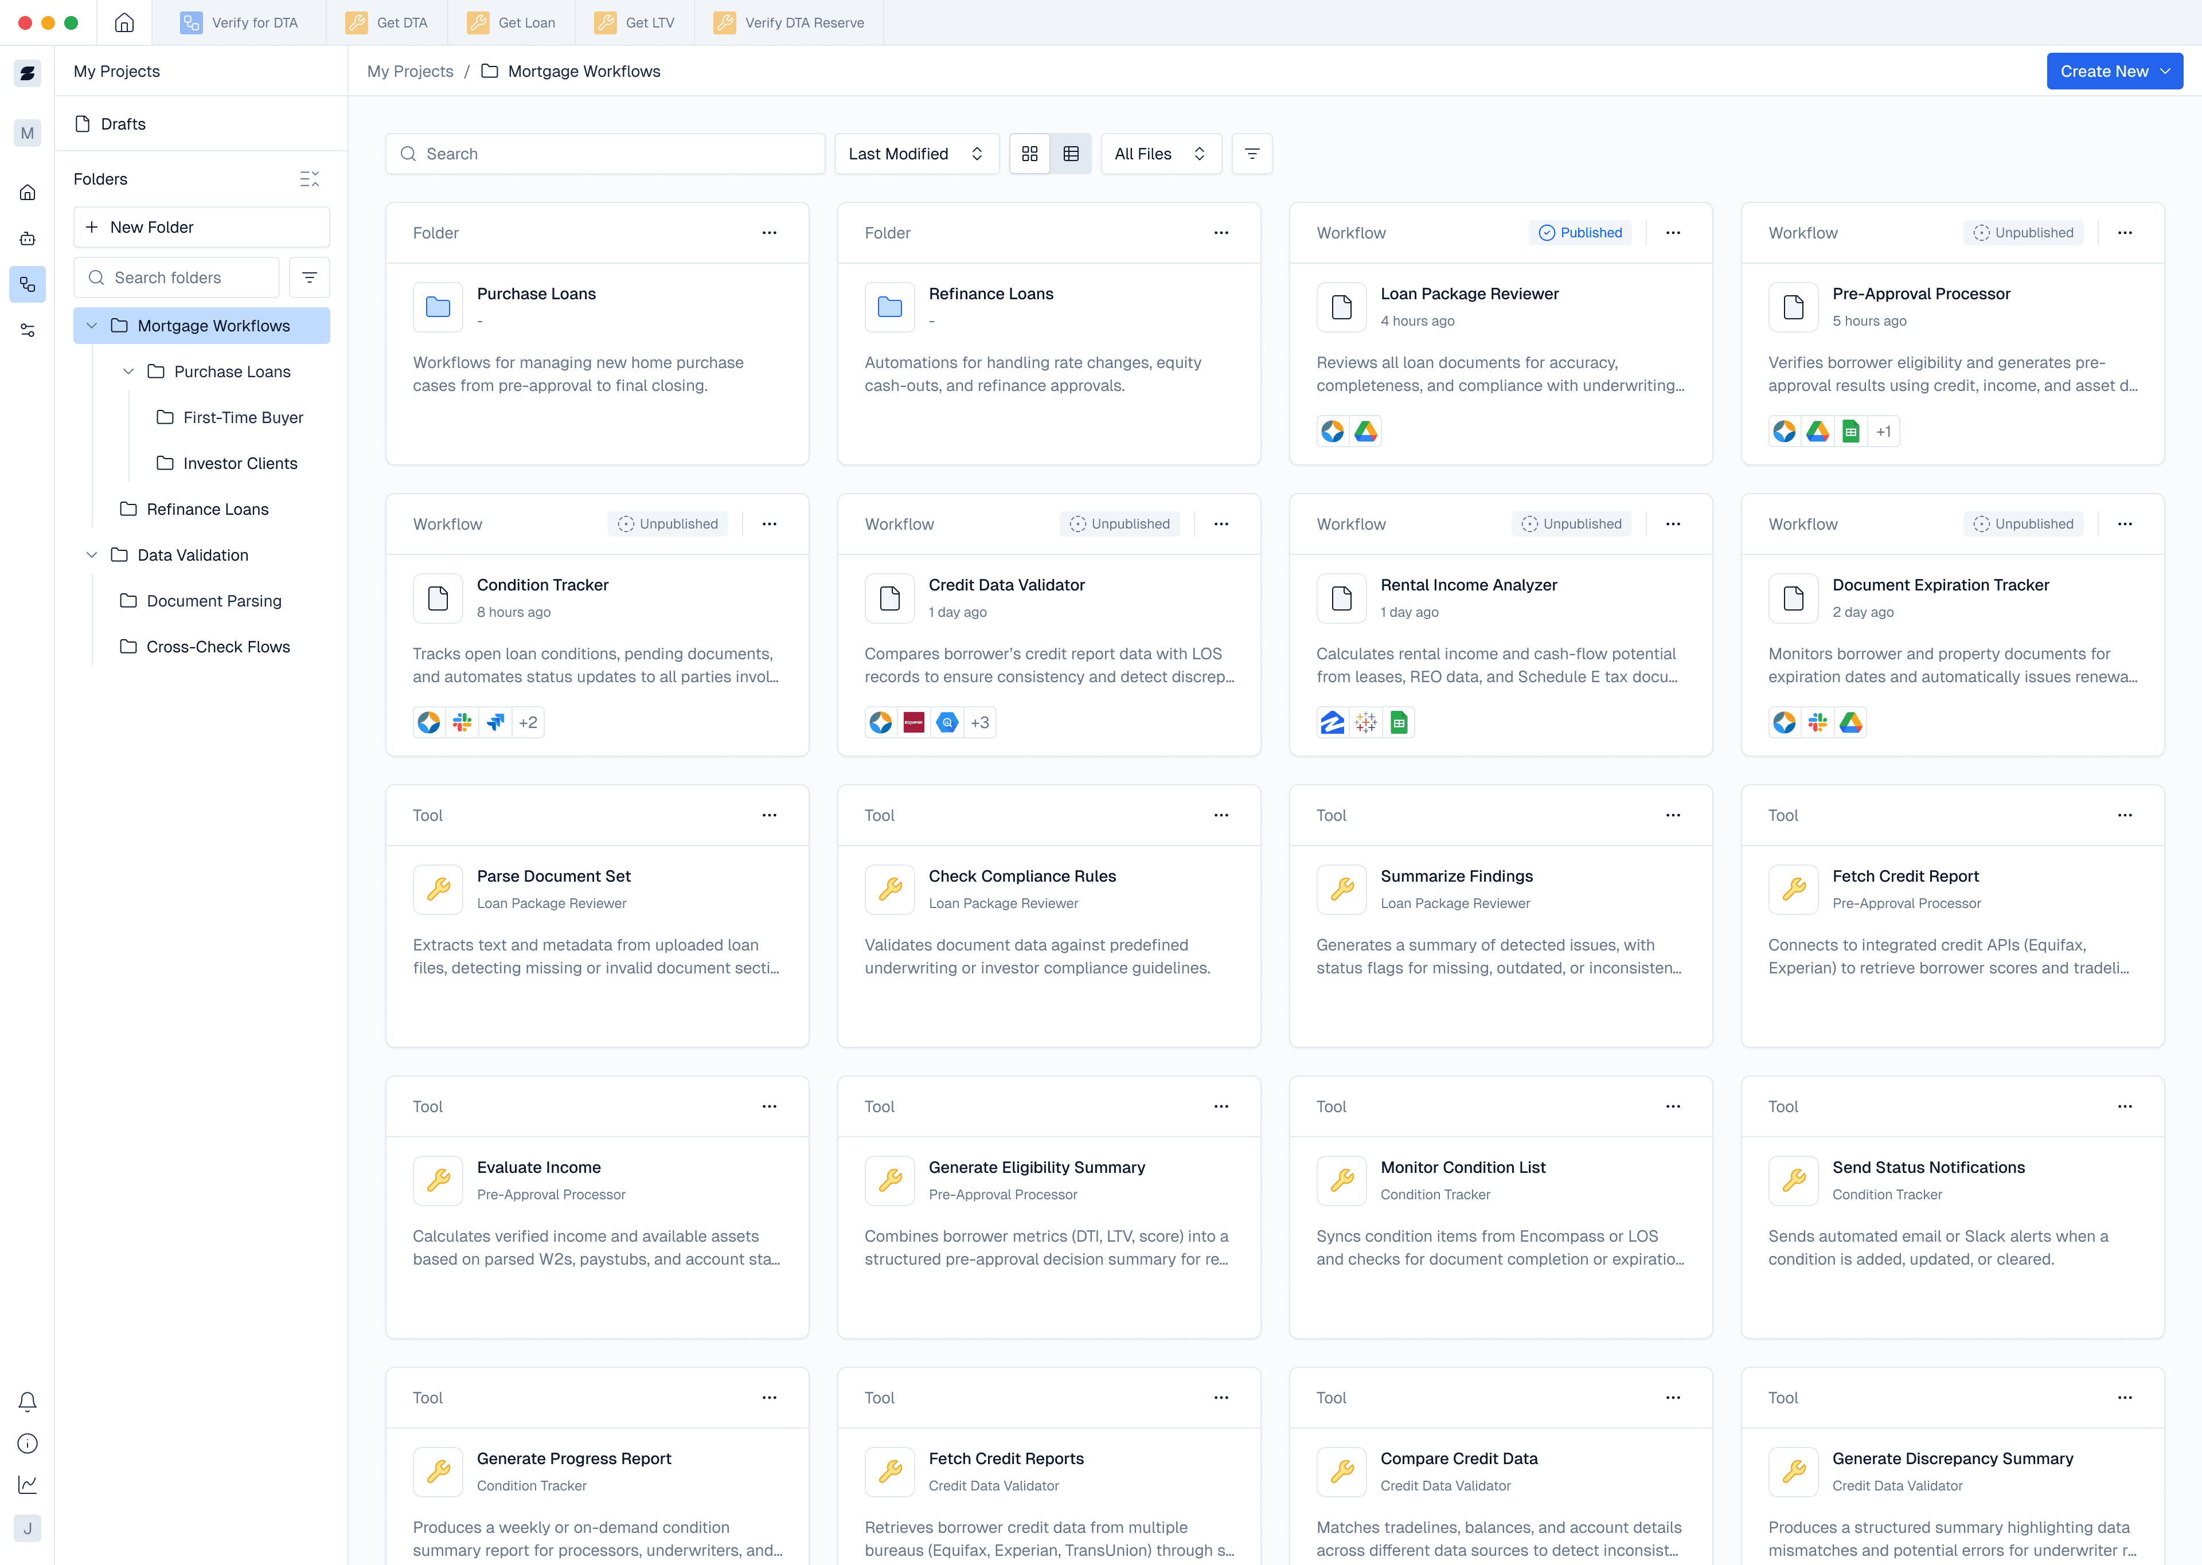Open the Last Modified sort dropdown

point(915,154)
